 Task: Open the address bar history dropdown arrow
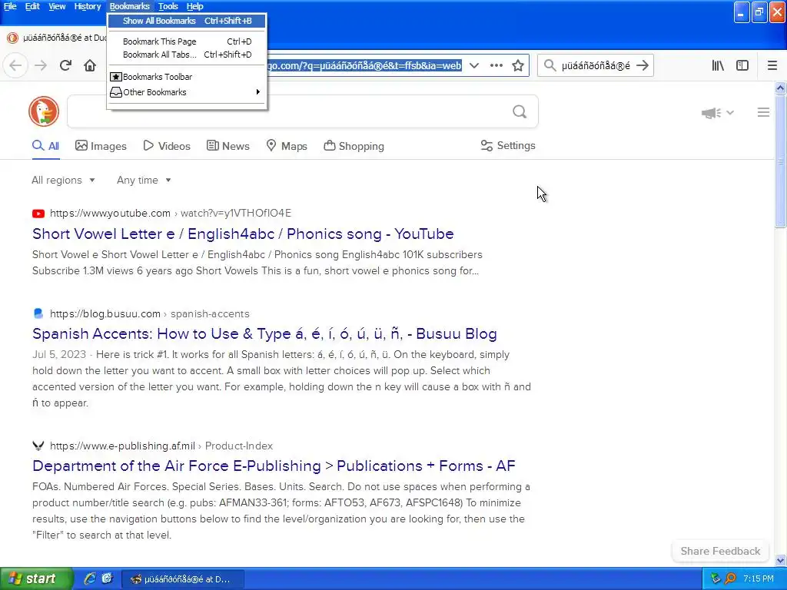pyautogui.click(x=473, y=65)
